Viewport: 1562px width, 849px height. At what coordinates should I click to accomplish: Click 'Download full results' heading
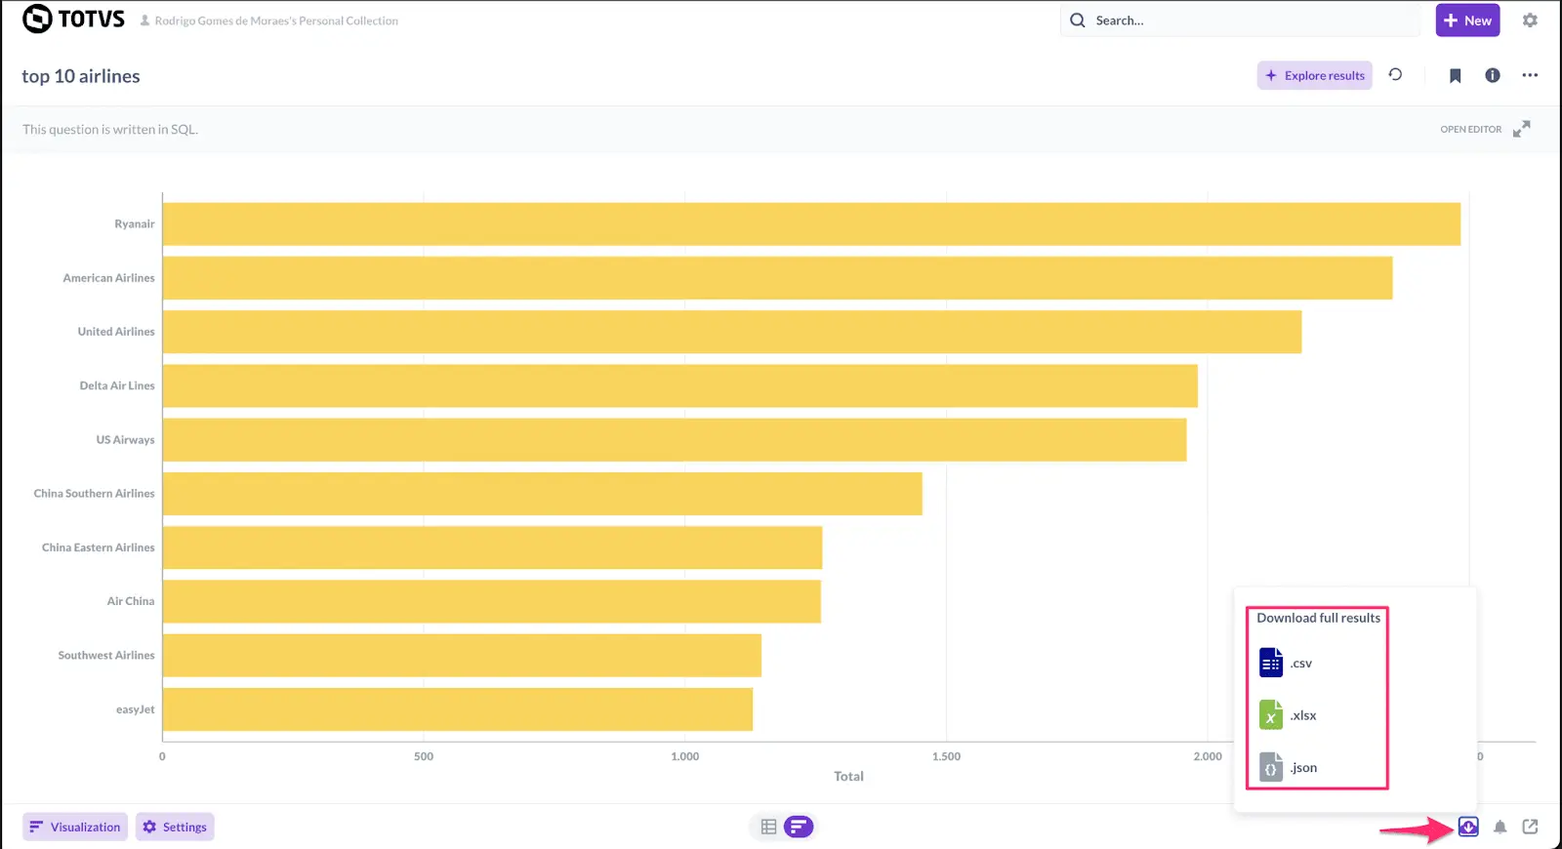pos(1318,618)
